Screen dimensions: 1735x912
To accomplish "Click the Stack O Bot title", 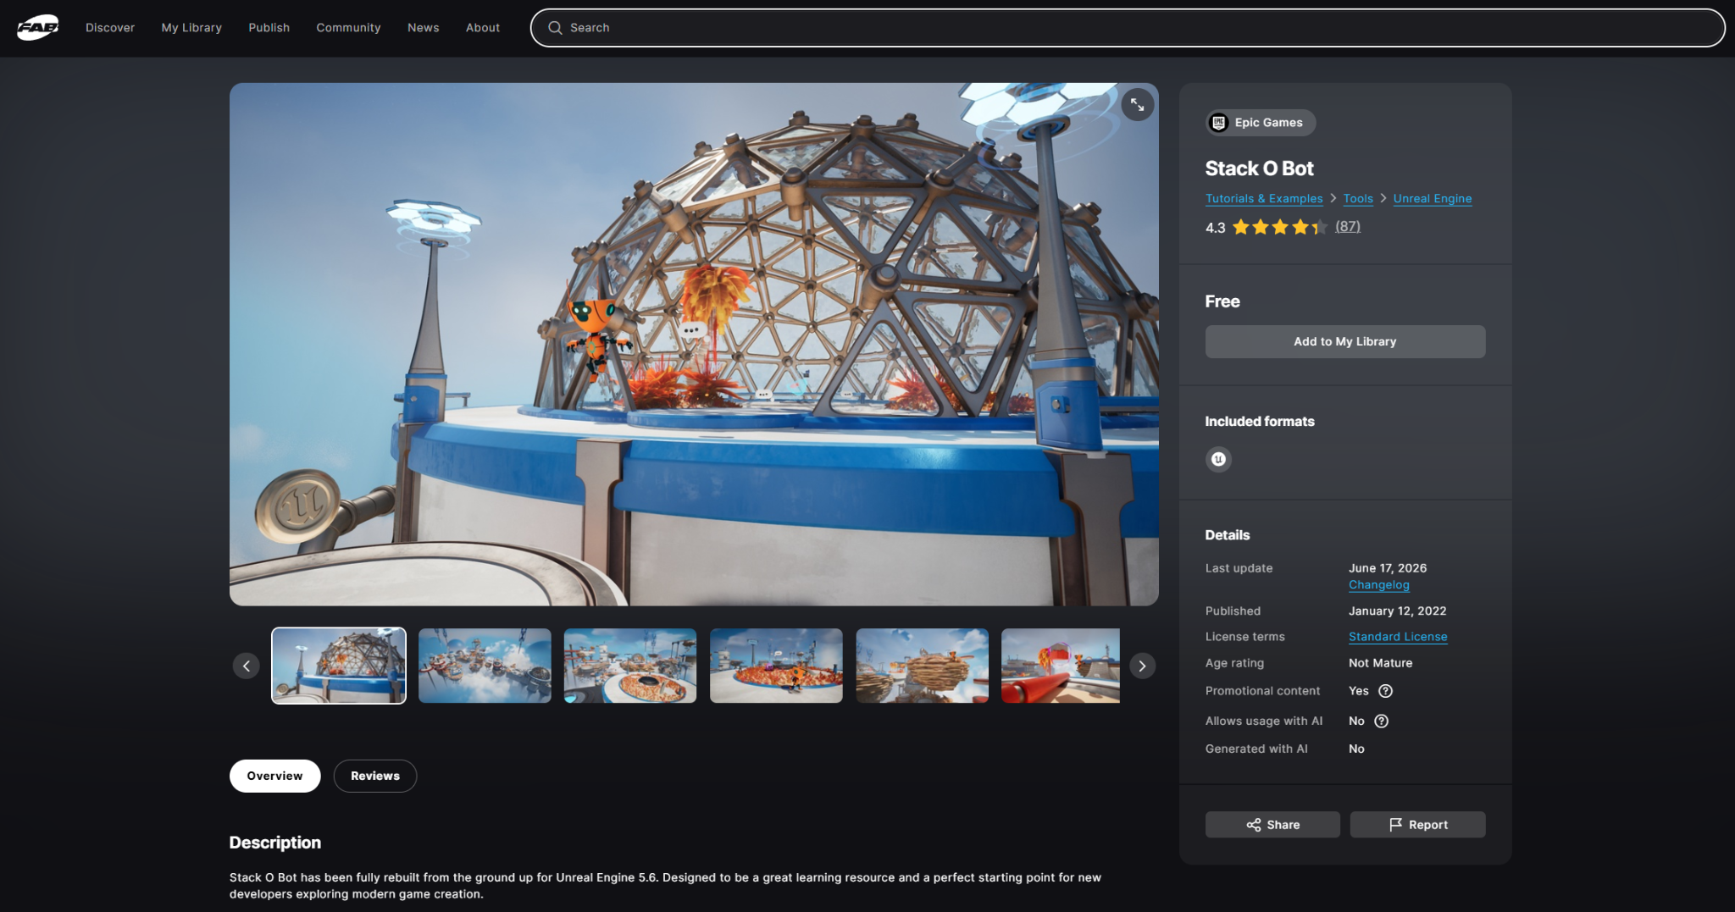I will click(1259, 169).
